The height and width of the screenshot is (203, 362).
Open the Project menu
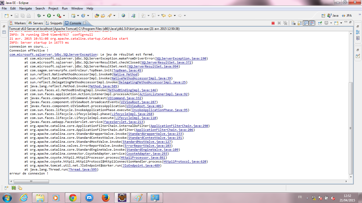(x=53, y=8)
